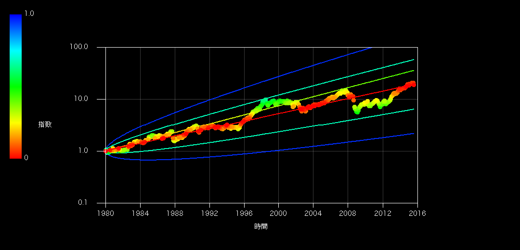Click the 指数 colorbar title

point(45,125)
